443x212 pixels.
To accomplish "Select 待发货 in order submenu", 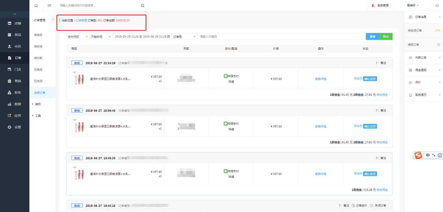I will coord(38,35).
